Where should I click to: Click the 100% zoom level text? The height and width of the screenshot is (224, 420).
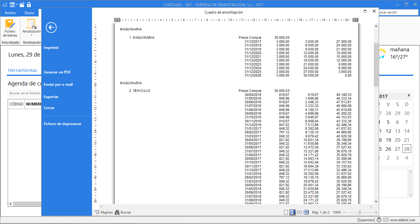point(337,213)
